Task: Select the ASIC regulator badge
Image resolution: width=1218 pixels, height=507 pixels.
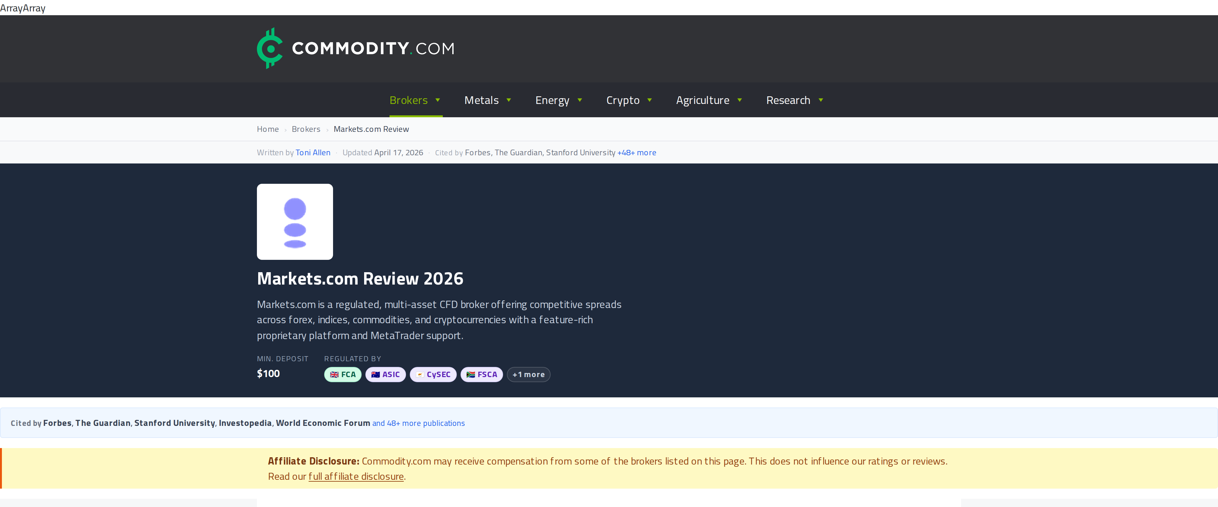Action: click(x=385, y=375)
